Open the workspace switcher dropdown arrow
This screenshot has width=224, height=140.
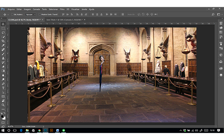tap(222, 14)
